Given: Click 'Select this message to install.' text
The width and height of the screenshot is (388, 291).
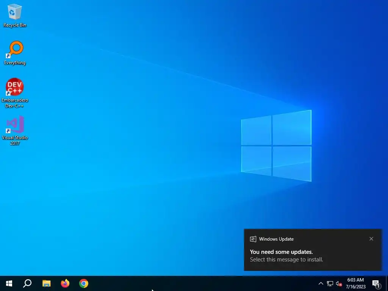Looking at the screenshot, I should [x=286, y=260].
